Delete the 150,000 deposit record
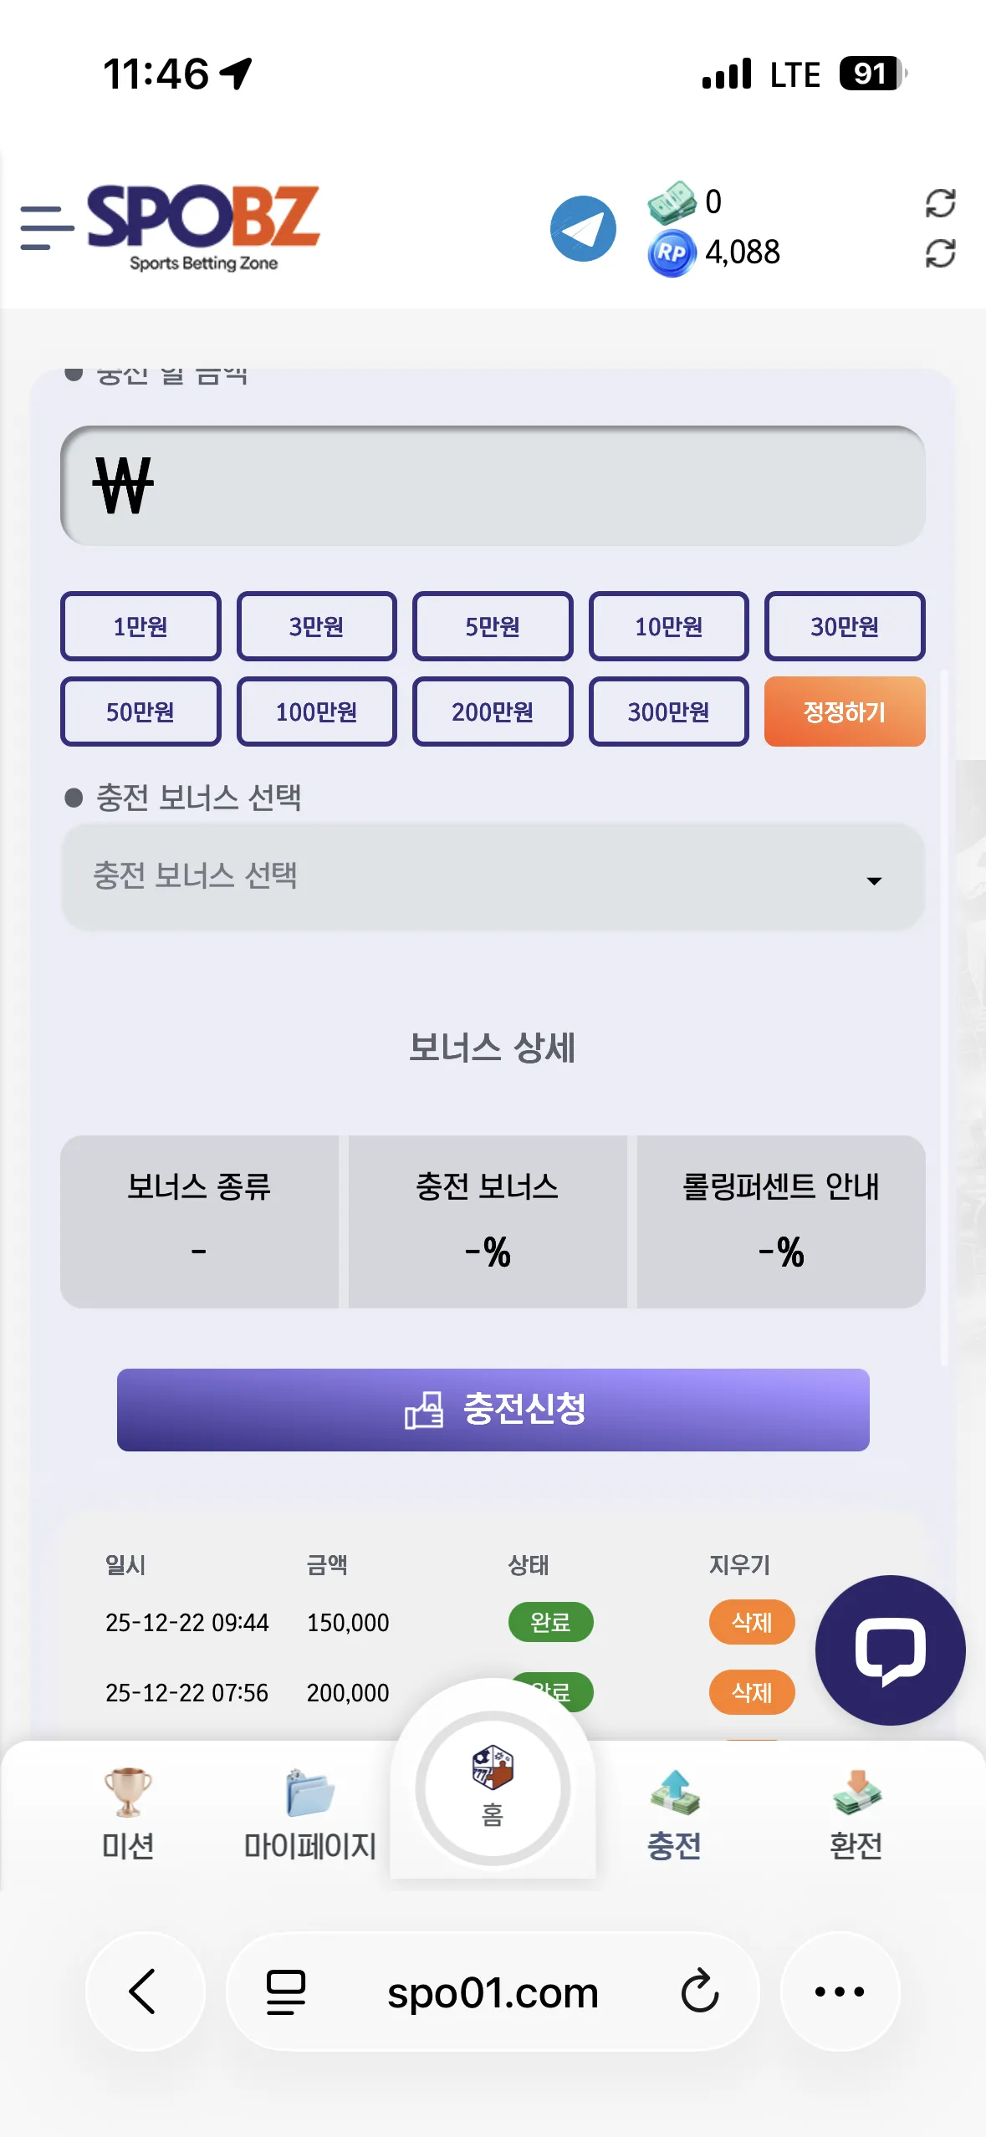The height and width of the screenshot is (2137, 986). [x=751, y=1622]
